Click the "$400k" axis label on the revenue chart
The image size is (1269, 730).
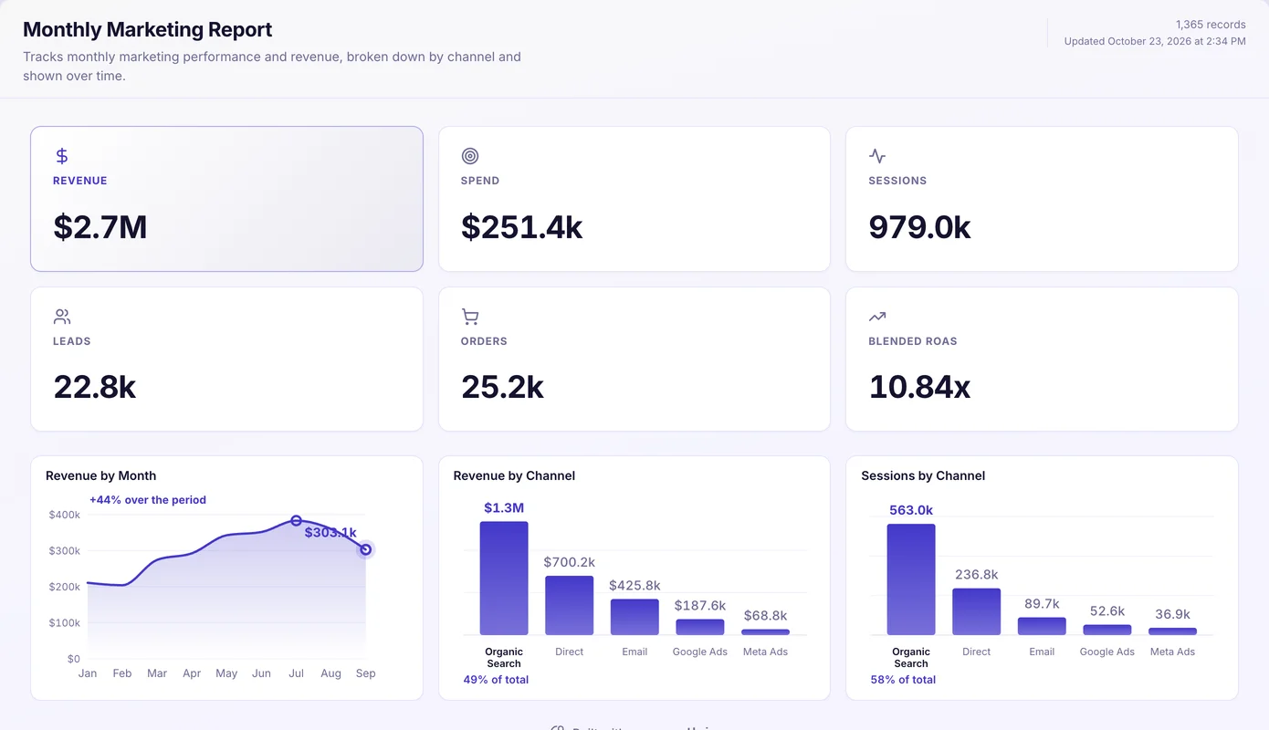65,515
